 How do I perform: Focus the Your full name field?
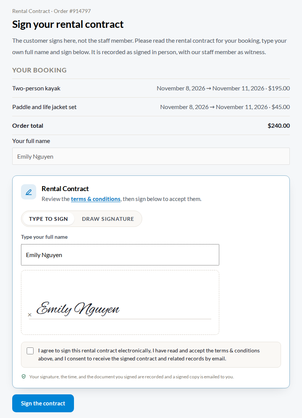[x=151, y=156]
